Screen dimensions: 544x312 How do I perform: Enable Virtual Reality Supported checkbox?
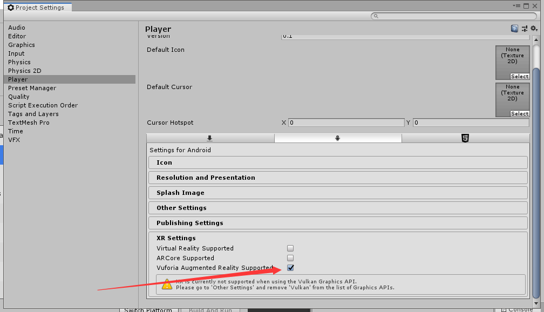[290, 248]
